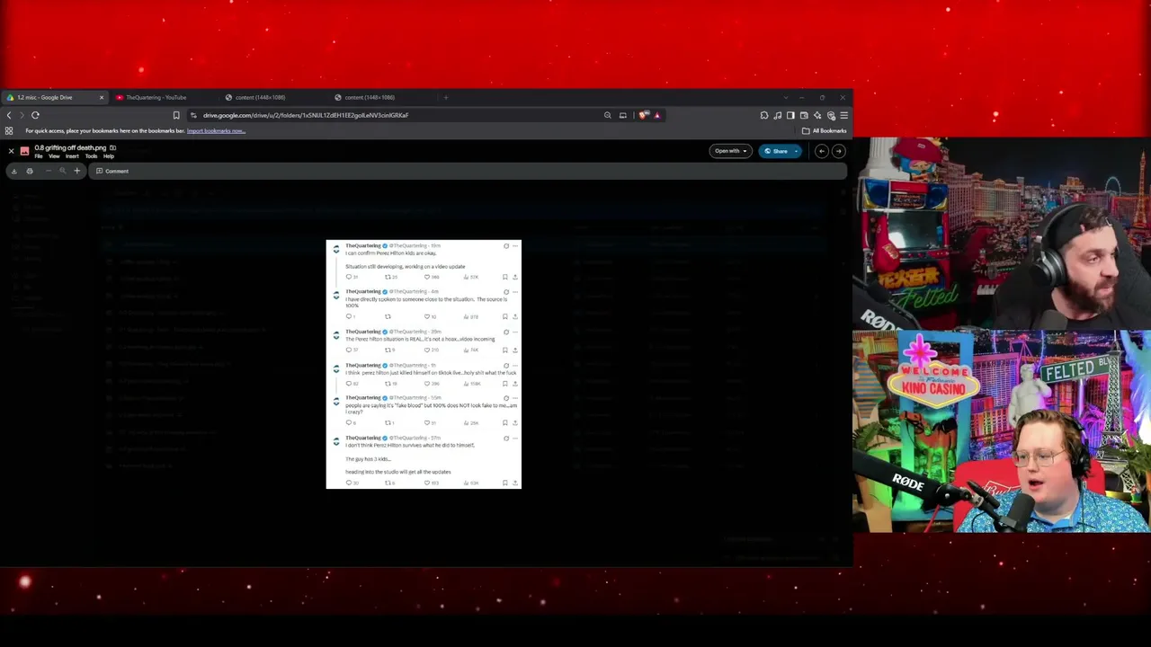
Task: Open the Insert menu in preview
Action: point(72,156)
